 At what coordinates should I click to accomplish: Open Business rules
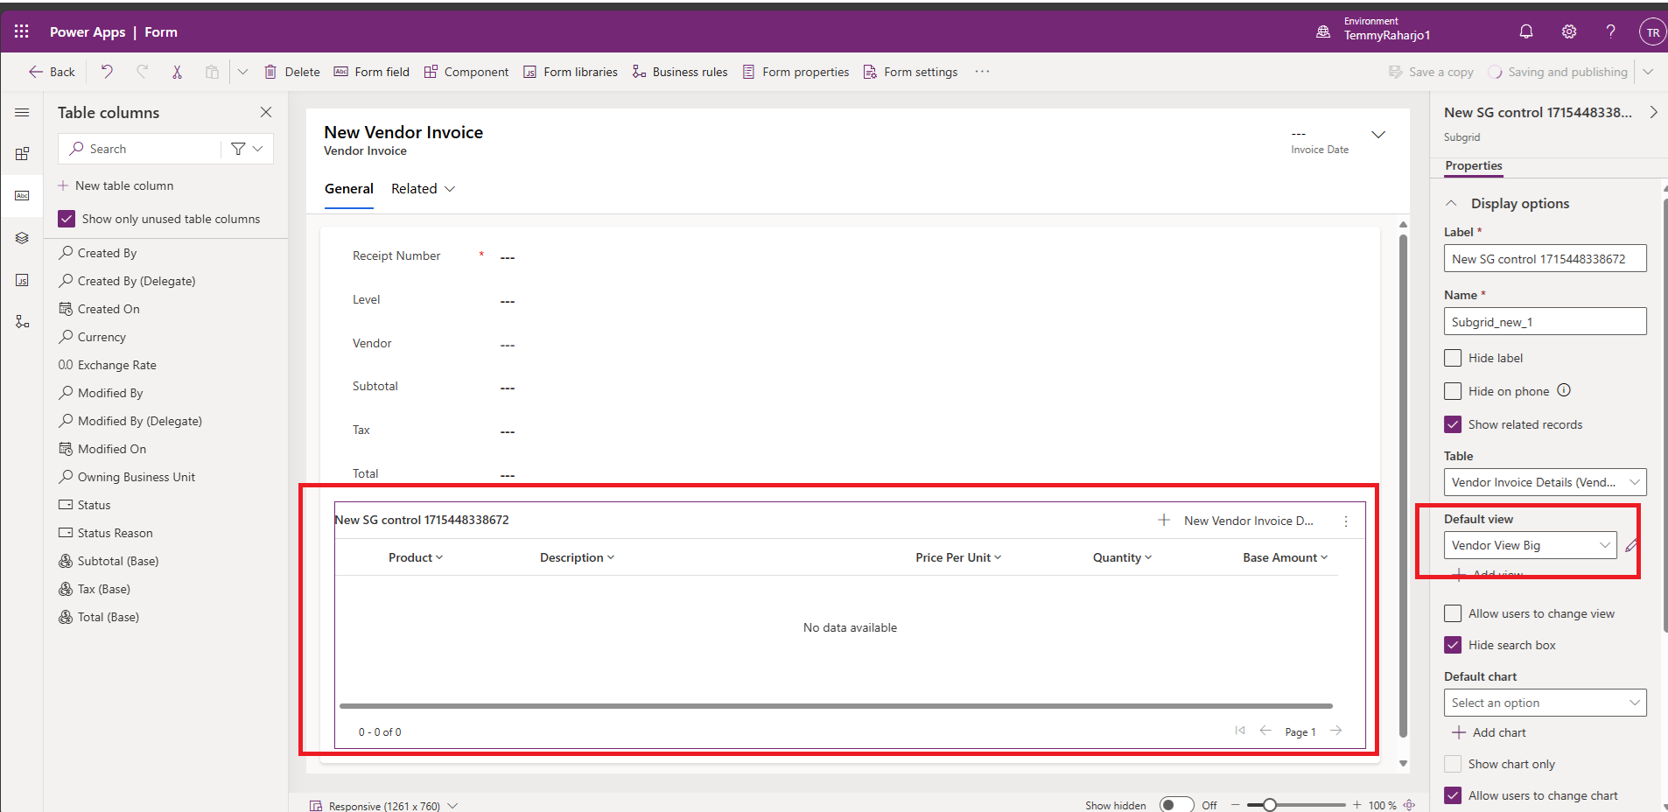click(680, 72)
